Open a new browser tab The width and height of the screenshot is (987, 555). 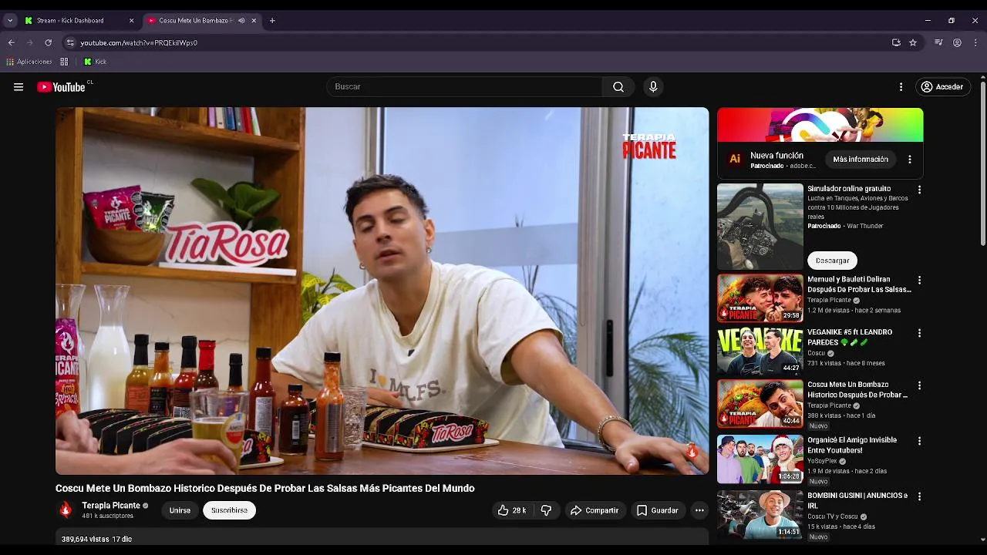point(272,21)
